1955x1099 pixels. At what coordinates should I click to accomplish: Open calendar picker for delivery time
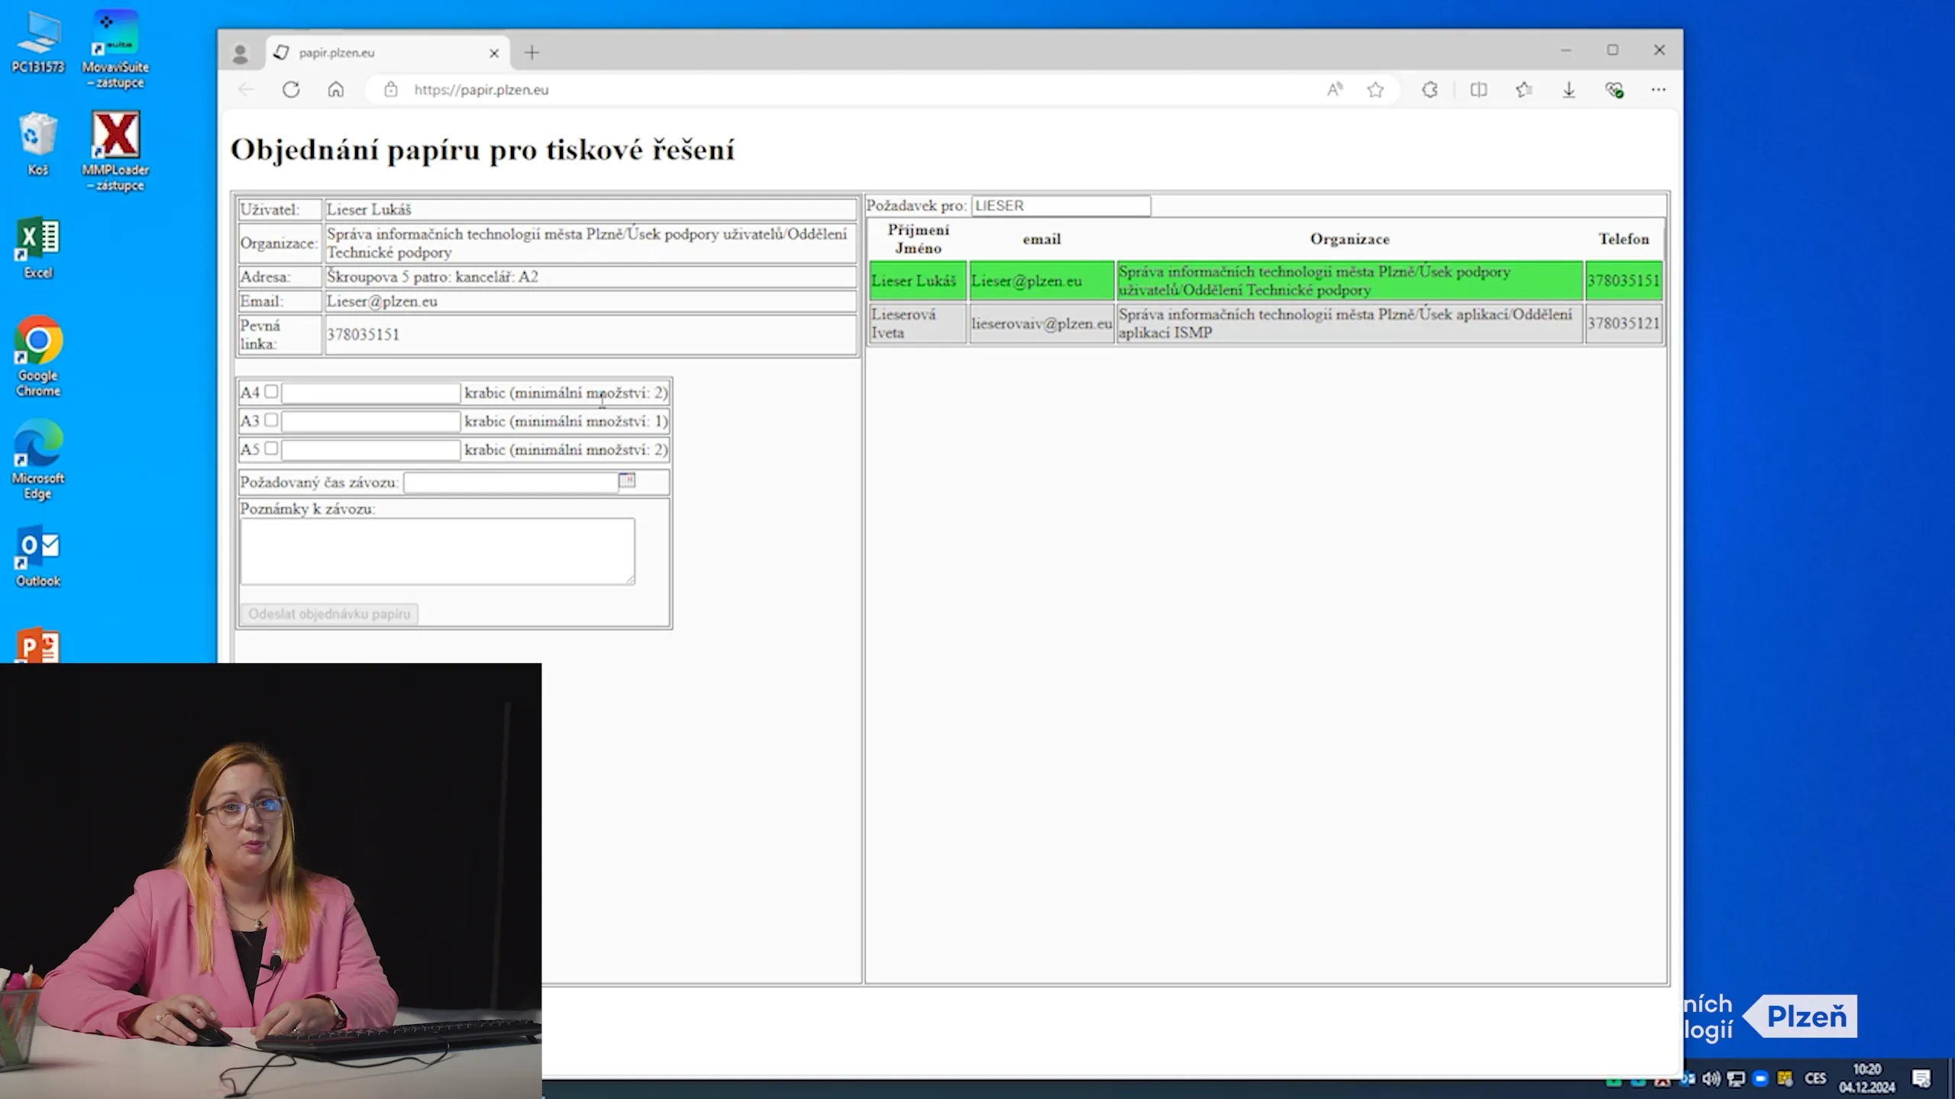627,480
